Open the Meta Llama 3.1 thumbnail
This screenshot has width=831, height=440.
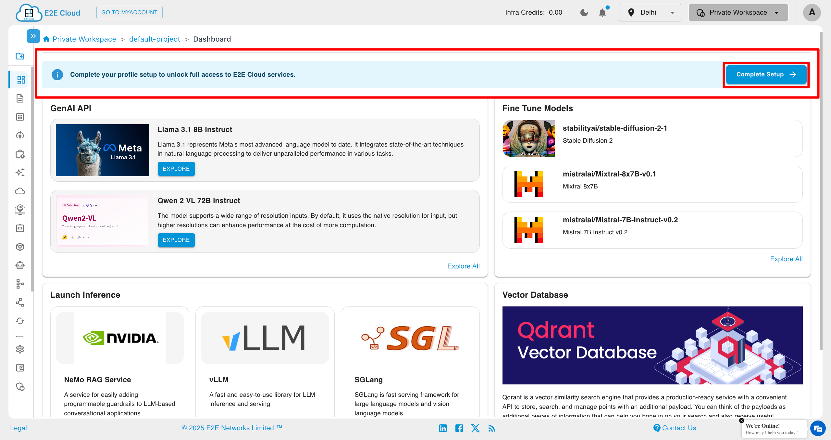pos(103,150)
